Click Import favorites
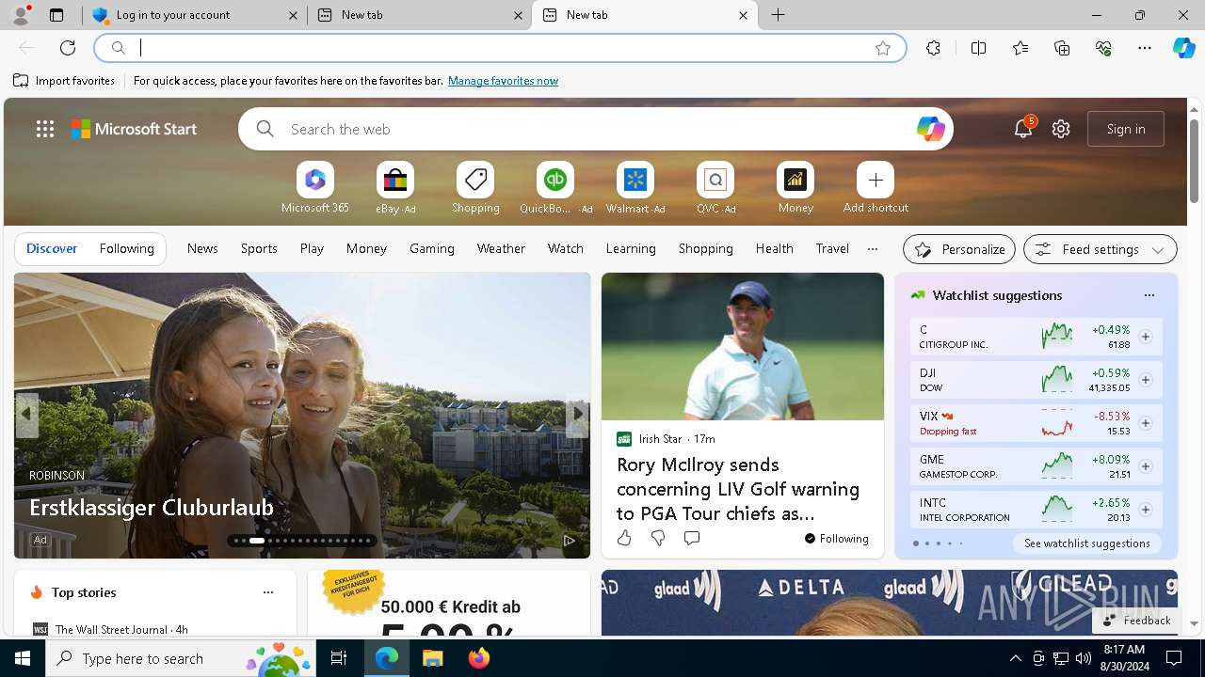Screen dimensions: 1205x677 coord(64,81)
